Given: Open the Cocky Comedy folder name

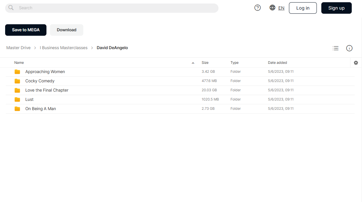Looking at the screenshot, I should click(x=40, y=81).
